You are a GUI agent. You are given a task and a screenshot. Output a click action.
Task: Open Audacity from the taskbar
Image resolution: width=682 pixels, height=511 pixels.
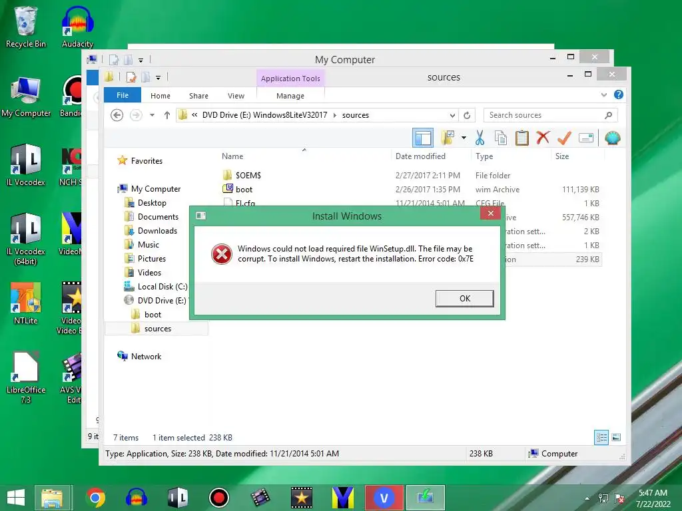pyautogui.click(x=136, y=498)
